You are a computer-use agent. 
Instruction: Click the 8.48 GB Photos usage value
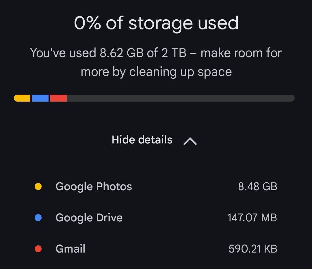coord(257,187)
